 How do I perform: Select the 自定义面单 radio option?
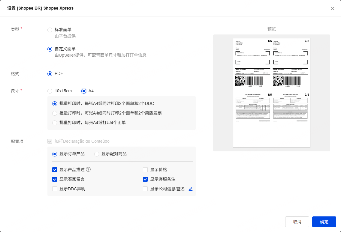click(x=50, y=49)
